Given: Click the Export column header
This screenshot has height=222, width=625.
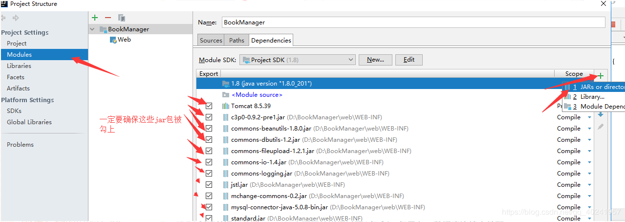Looking at the screenshot, I should coord(209,74).
